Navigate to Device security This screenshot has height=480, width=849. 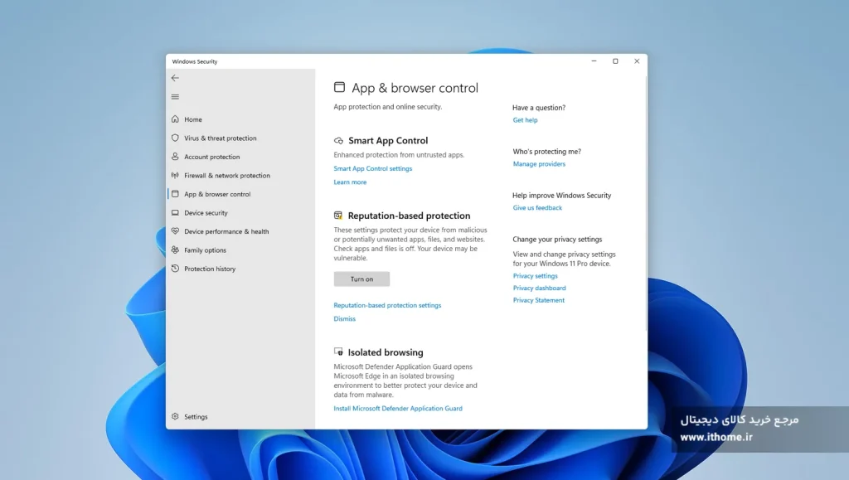[206, 213]
